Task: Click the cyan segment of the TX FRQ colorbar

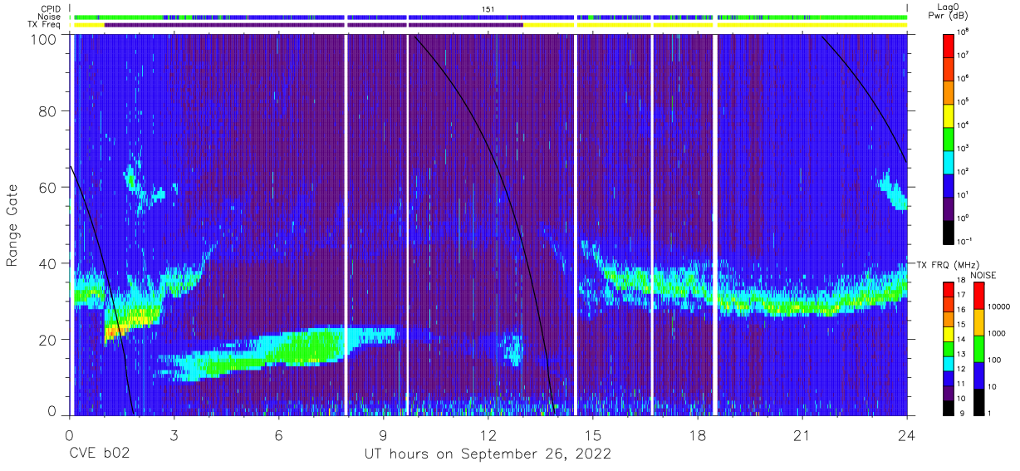Action: (949, 363)
